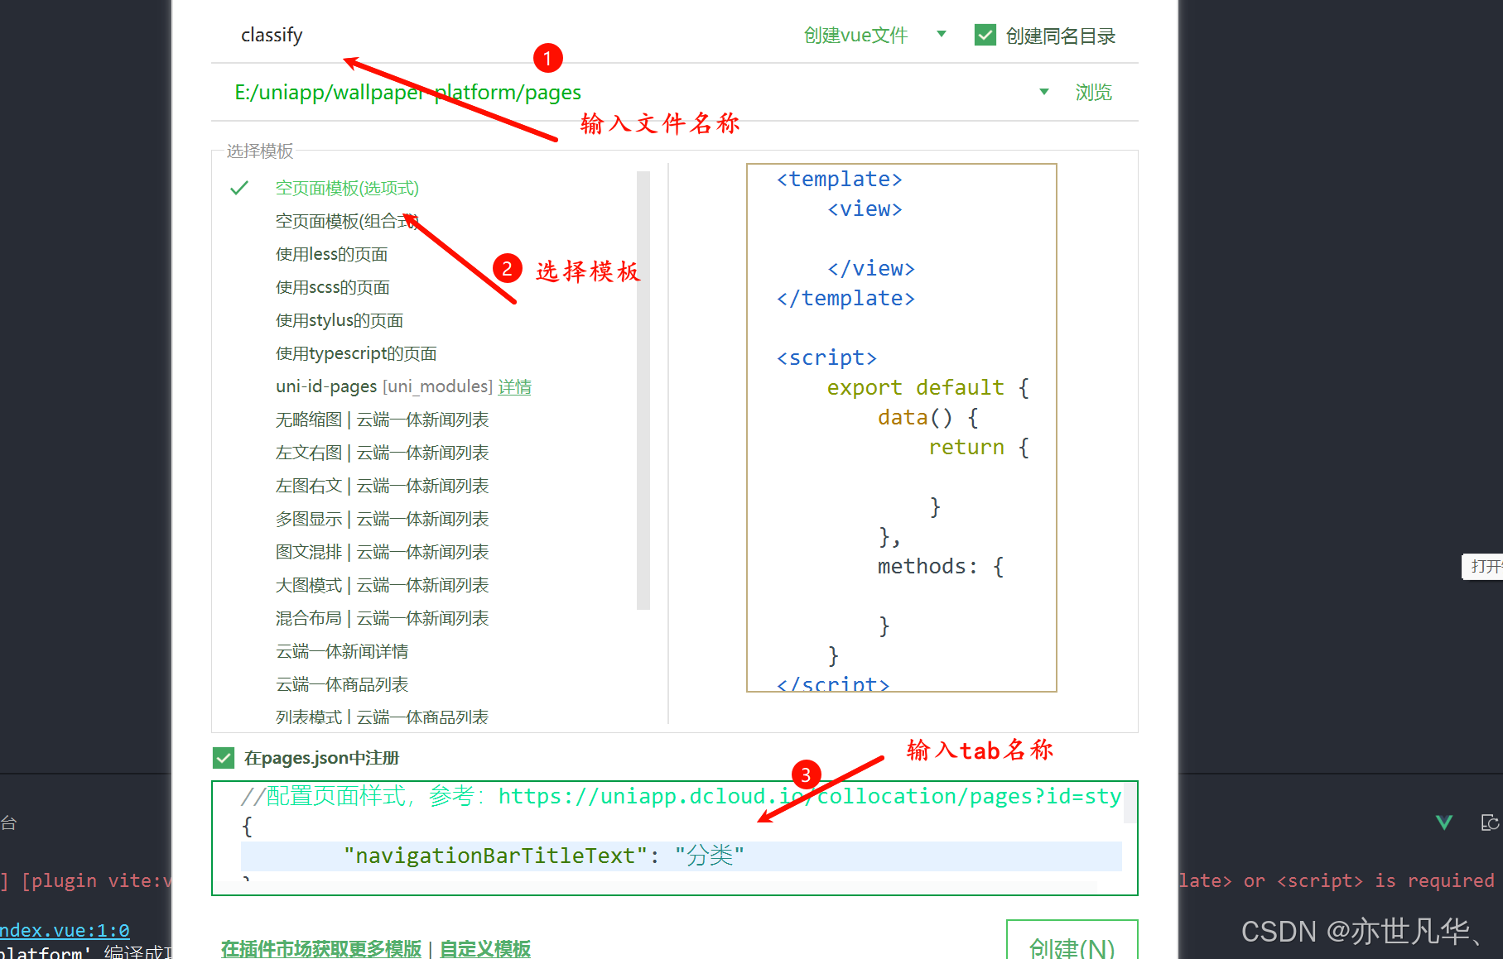Select template 空页面模板(组合式)
This screenshot has height=959, width=1503.
pos(347,221)
